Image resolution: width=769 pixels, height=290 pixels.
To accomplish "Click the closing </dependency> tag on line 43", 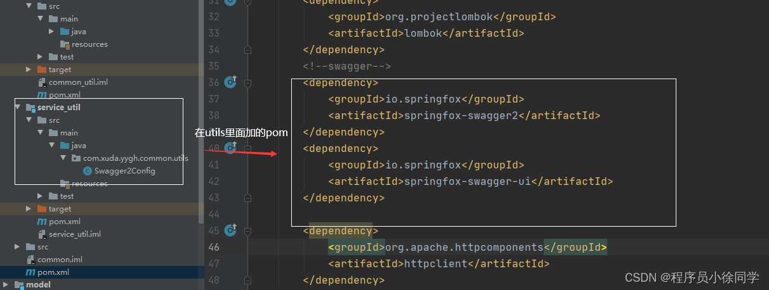I will 343,198.
